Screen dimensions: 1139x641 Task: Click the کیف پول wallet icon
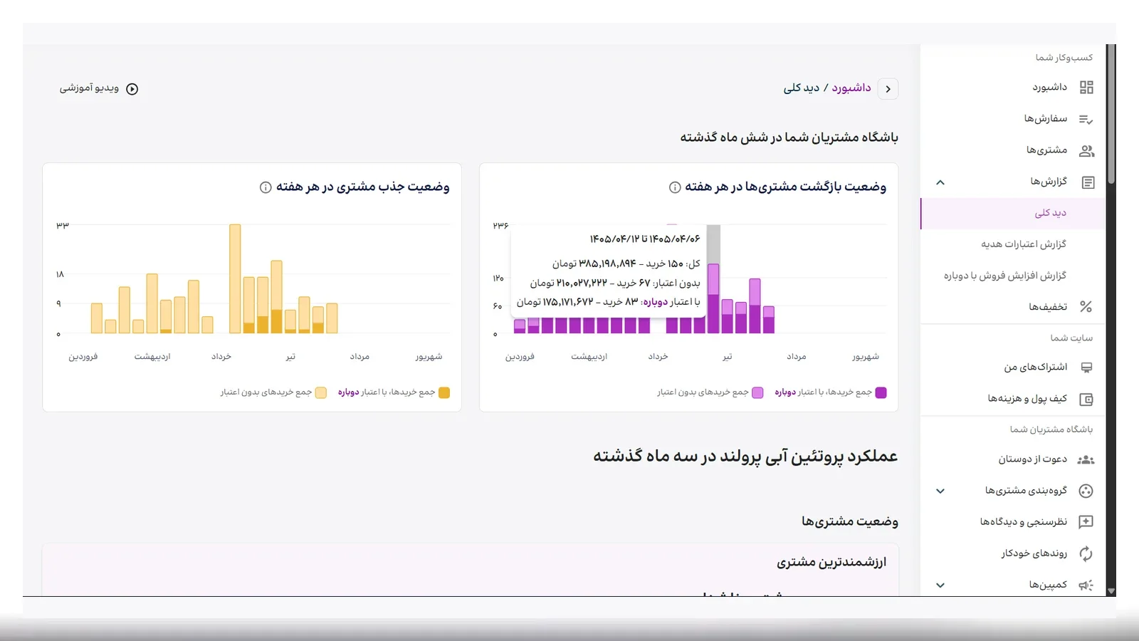[x=1086, y=399]
